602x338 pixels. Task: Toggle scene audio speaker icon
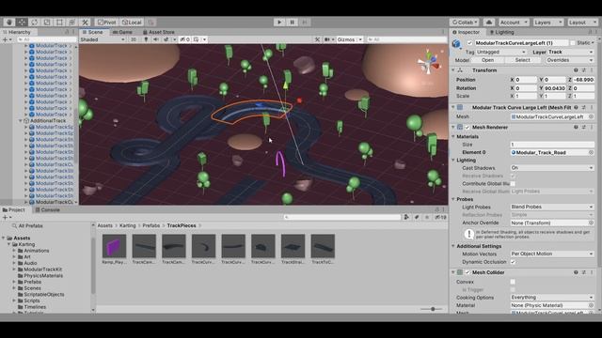[x=156, y=39]
